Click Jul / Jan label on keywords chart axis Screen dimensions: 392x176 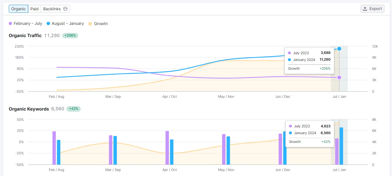(339, 170)
